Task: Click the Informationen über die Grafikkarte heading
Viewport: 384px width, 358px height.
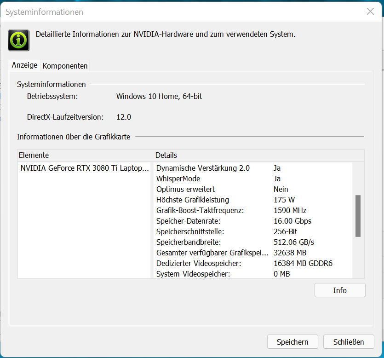Action: 74,137
